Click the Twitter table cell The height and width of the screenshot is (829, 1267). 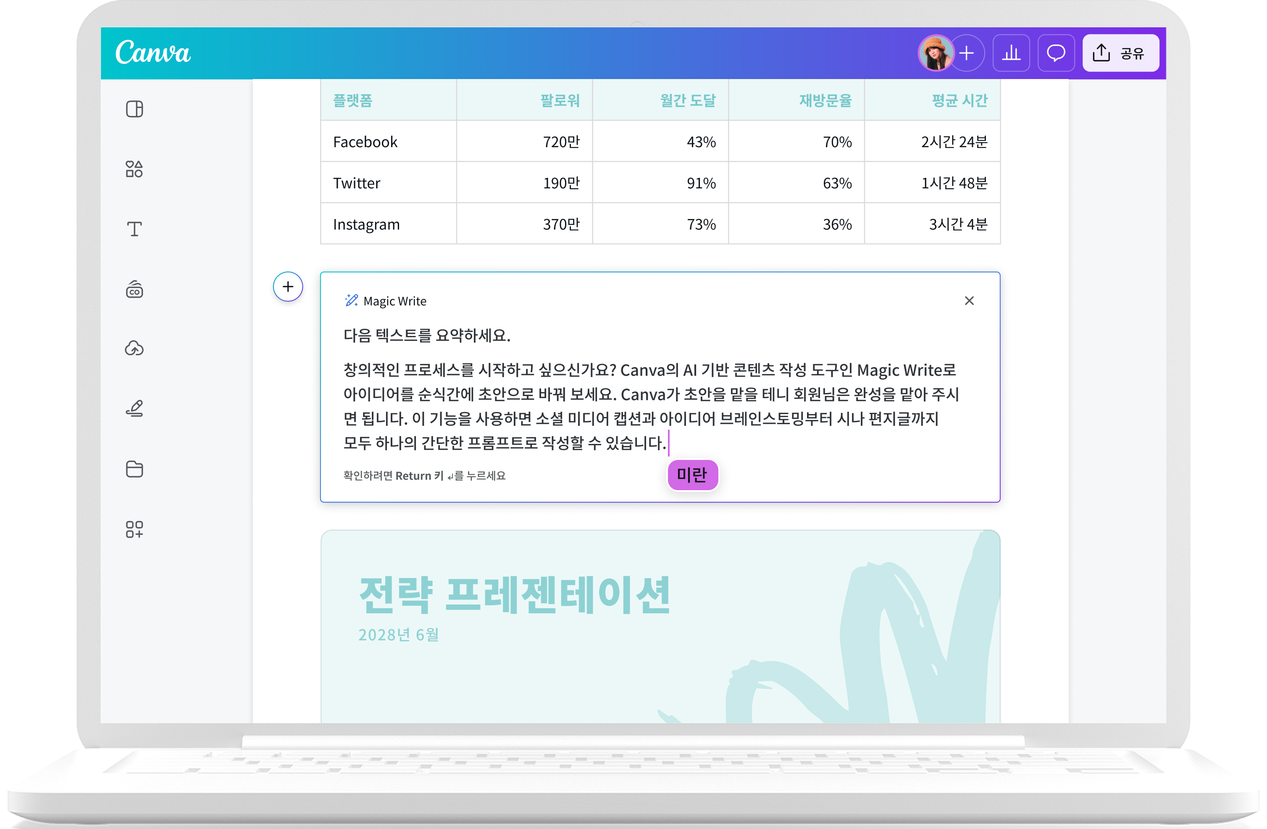tap(388, 183)
